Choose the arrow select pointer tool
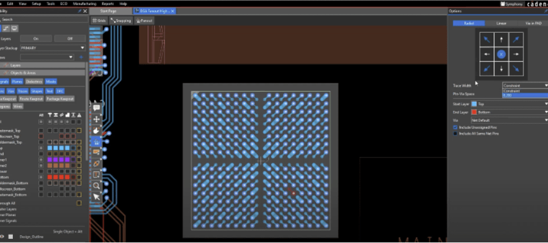The image size is (548, 243). point(96,197)
